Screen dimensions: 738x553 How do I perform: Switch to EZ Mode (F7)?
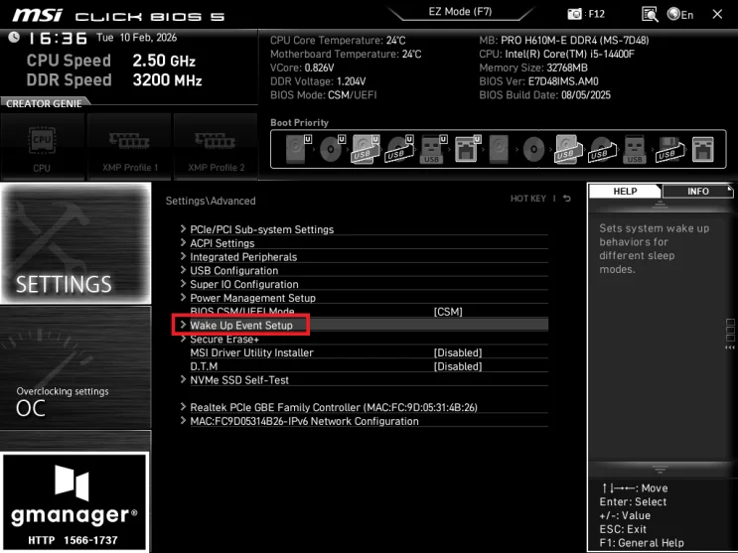[x=460, y=12]
